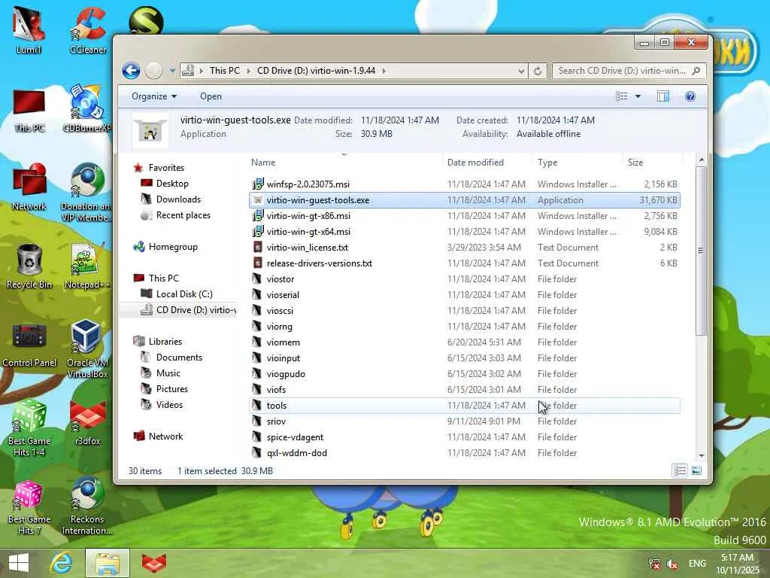This screenshot has height=578, width=770.
Task: Open Reckons International desktop shortcut
Action: [x=87, y=507]
